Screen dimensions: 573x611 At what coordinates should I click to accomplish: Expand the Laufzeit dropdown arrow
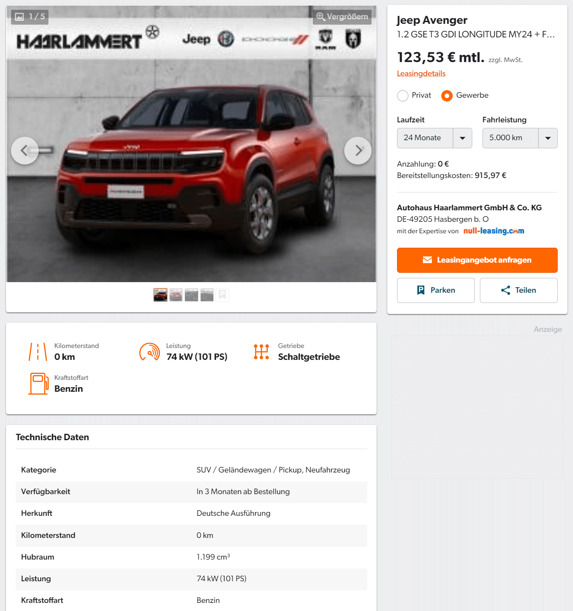(462, 138)
